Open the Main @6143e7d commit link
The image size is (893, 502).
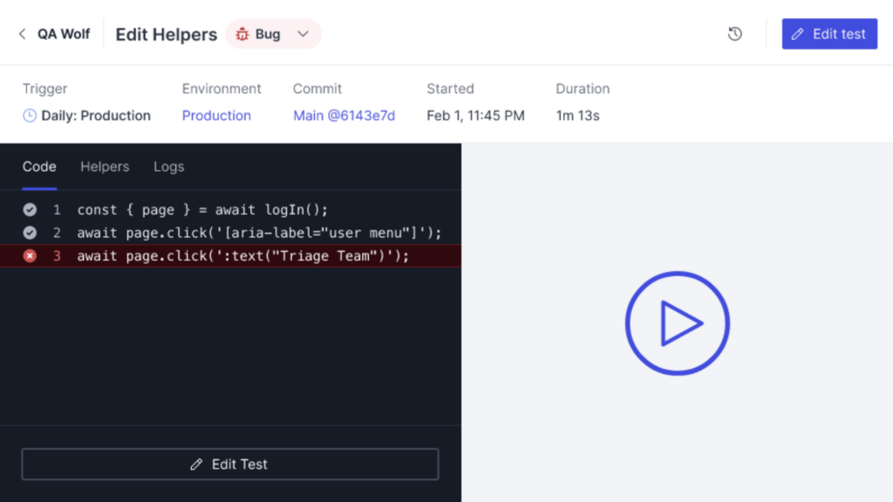click(x=344, y=116)
